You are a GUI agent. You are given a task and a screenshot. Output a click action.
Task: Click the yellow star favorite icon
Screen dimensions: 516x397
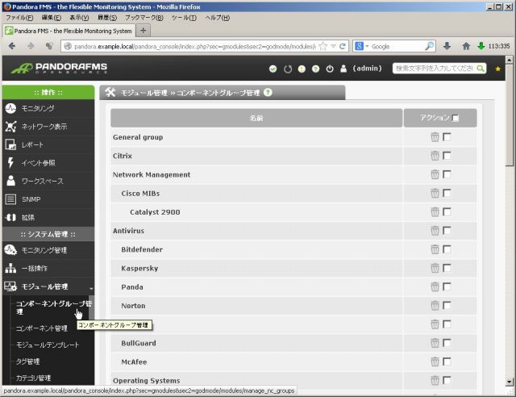(498, 69)
